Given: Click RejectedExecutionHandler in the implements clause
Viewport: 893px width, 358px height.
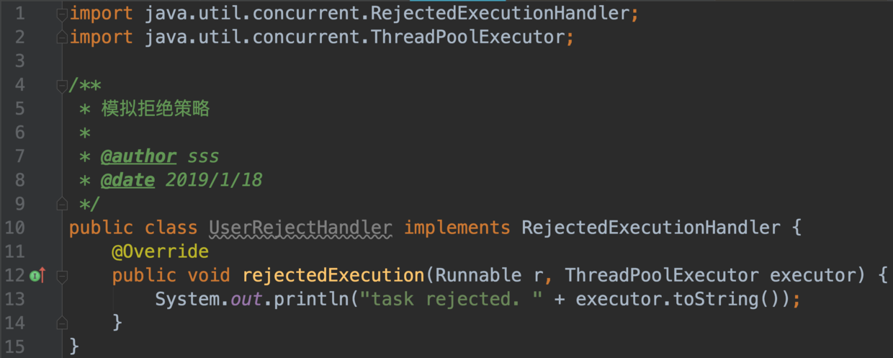Looking at the screenshot, I should click(x=651, y=228).
